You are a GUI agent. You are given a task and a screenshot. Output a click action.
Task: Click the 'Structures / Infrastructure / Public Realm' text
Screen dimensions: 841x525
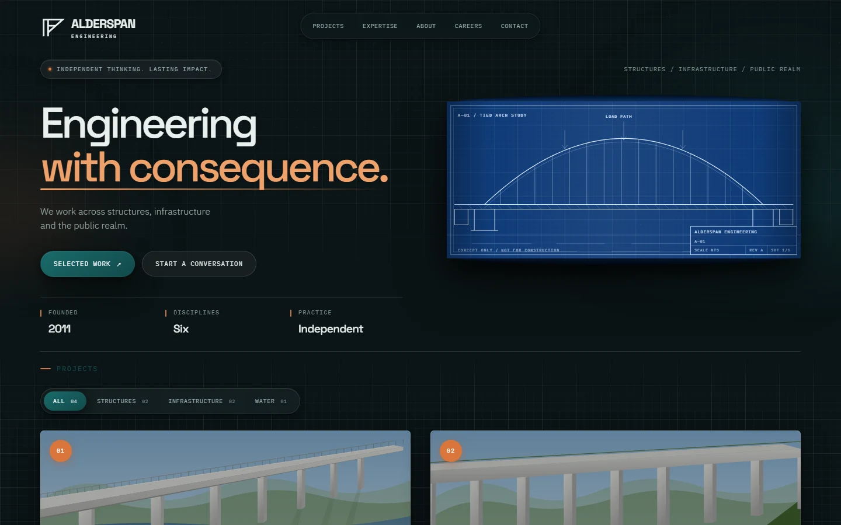tap(712, 69)
